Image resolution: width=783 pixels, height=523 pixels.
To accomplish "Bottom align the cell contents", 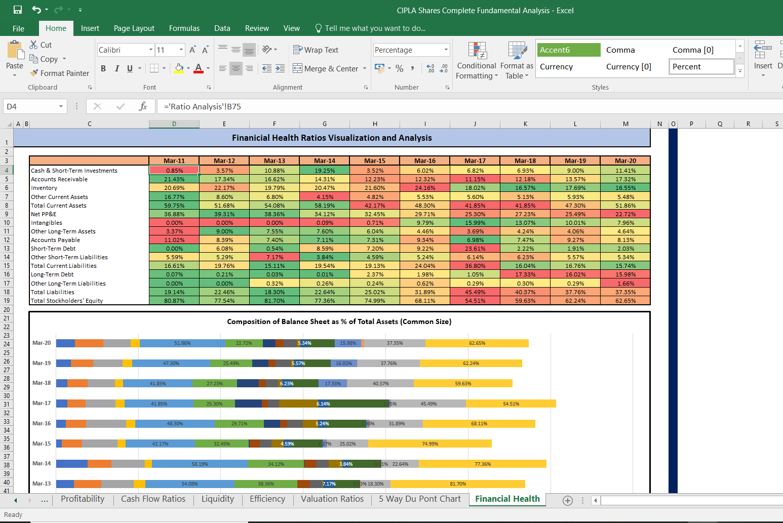I will (249, 49).
